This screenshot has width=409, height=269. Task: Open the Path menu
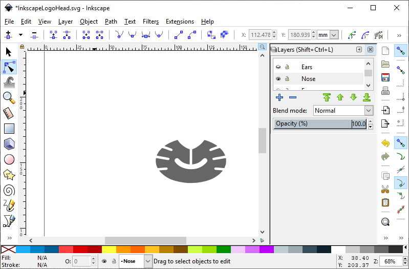pos(111,22)
